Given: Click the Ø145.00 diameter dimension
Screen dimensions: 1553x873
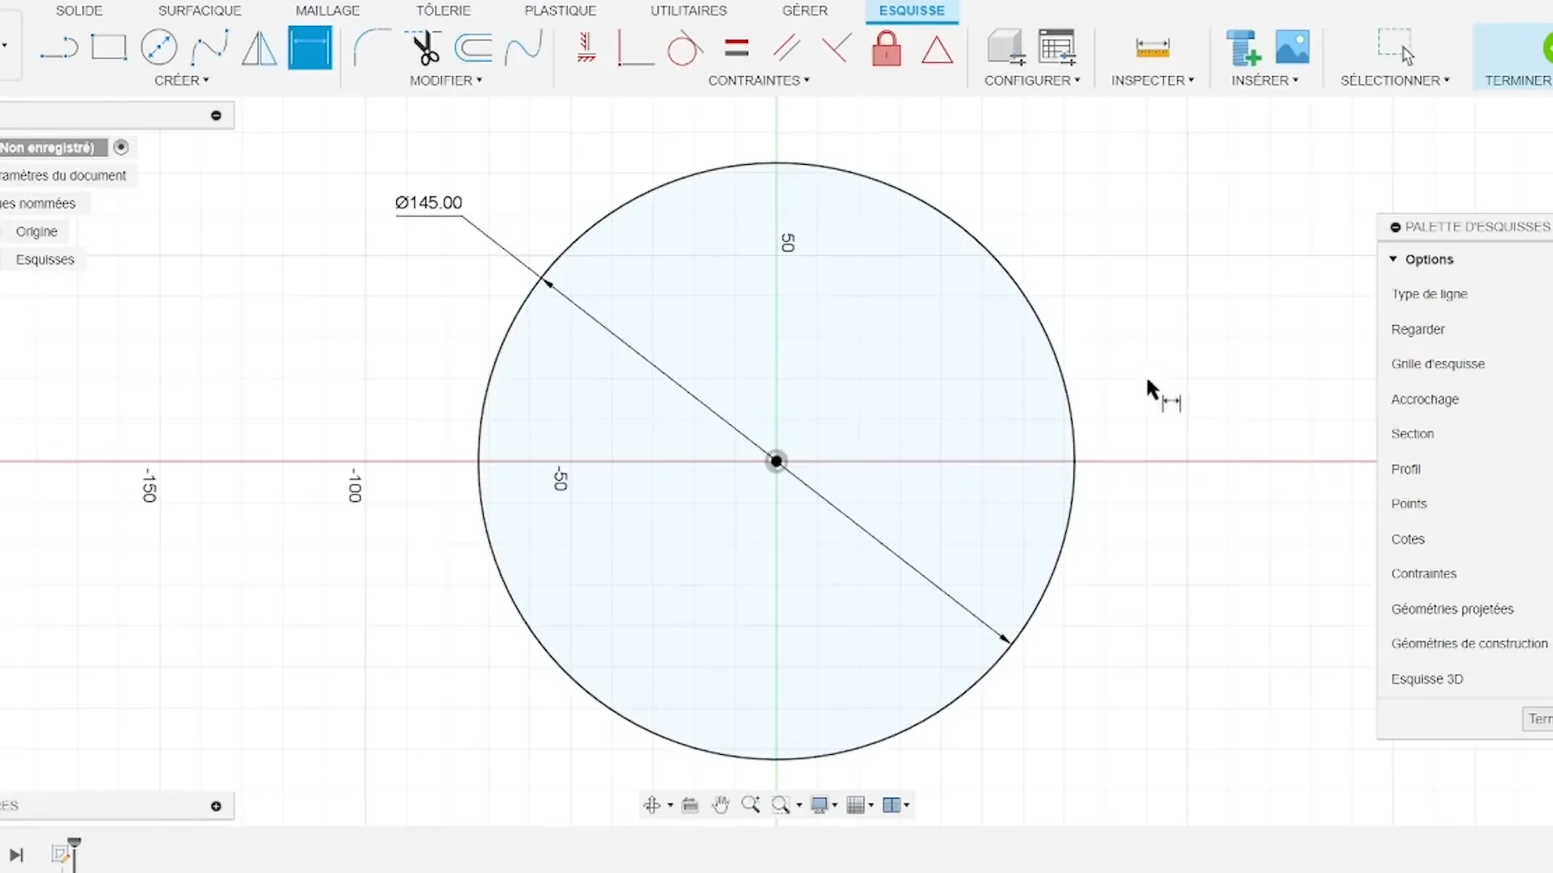Looking at the screenshot, I should tap(429, 202).
